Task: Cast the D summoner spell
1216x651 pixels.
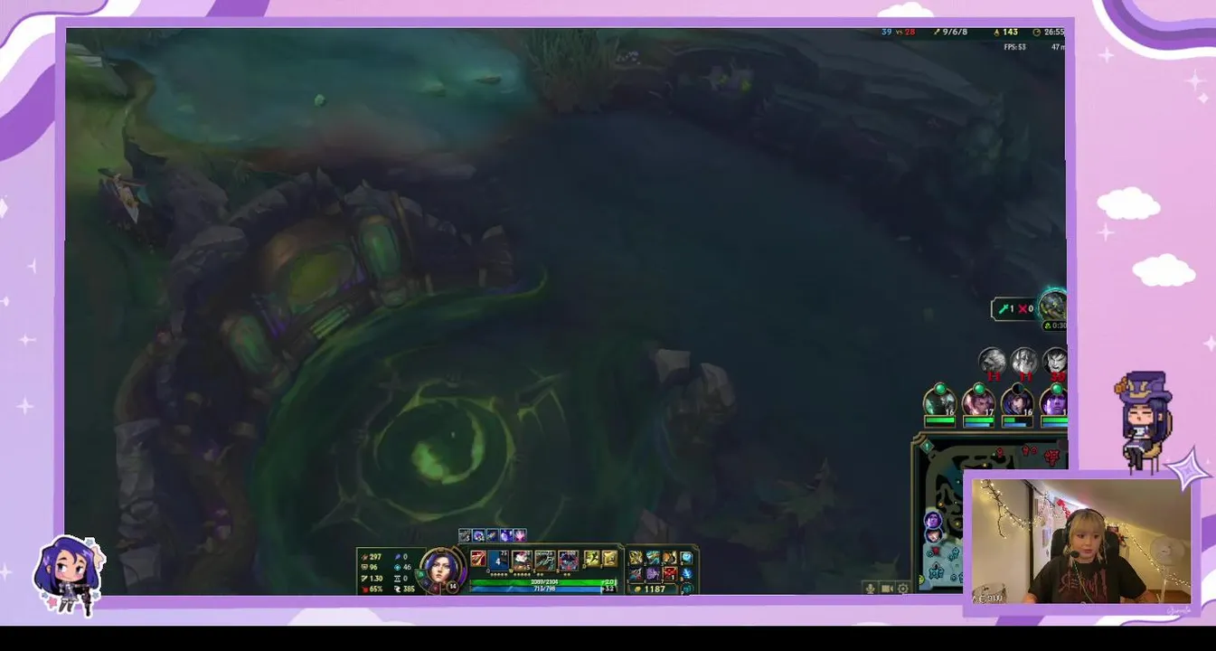Action: 591,558
